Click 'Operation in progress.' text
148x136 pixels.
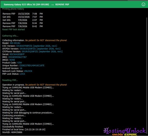(x=13, y=85)
